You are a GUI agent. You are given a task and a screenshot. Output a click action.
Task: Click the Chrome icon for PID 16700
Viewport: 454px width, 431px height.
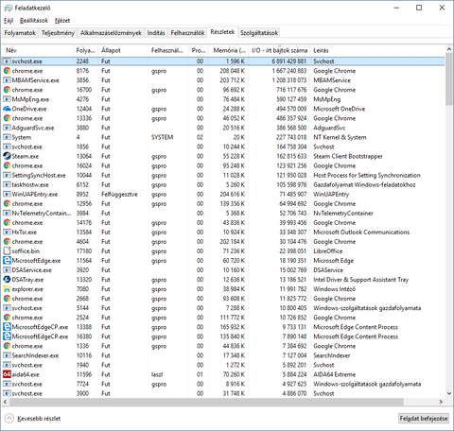tap(7, 90)
